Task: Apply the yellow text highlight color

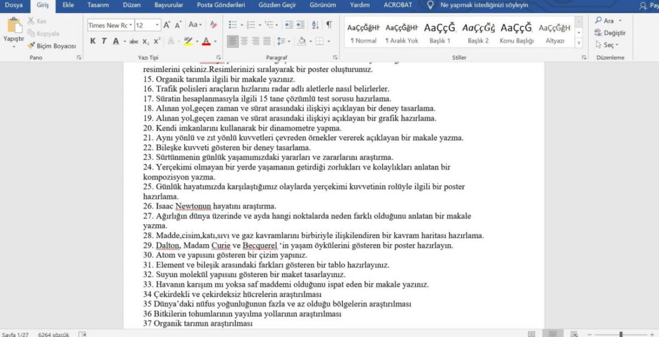Action: click(x=188, y=41)
